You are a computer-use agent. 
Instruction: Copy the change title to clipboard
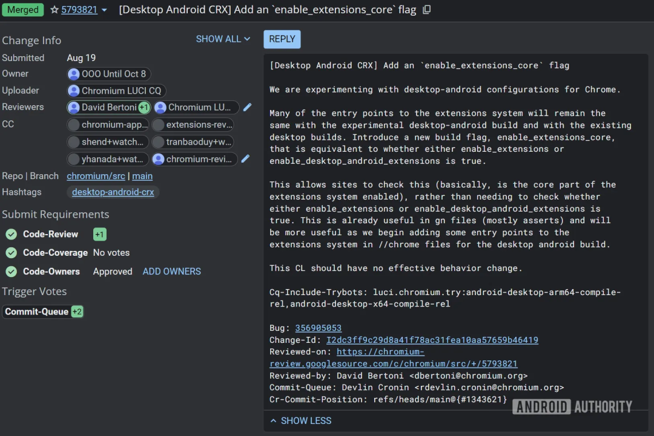(x=427, y=10)
